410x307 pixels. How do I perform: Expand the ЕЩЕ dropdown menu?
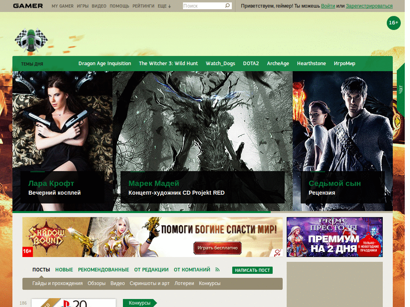(x=164, y=6)
